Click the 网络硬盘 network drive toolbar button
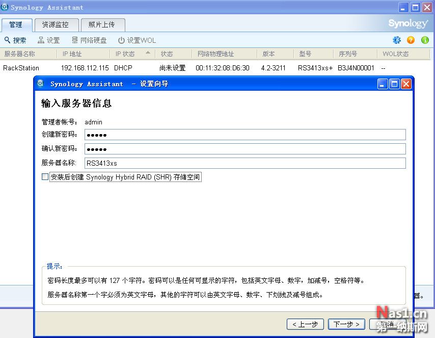The height and width of the screenshot is (338, 435). coord(89,40)
